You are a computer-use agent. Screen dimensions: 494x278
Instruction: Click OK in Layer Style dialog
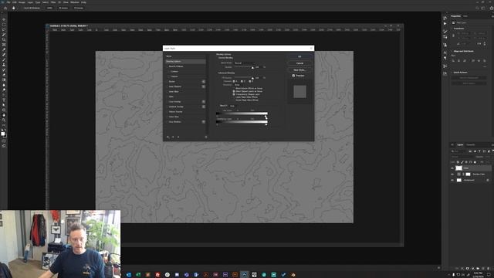(x=299, y=56)
